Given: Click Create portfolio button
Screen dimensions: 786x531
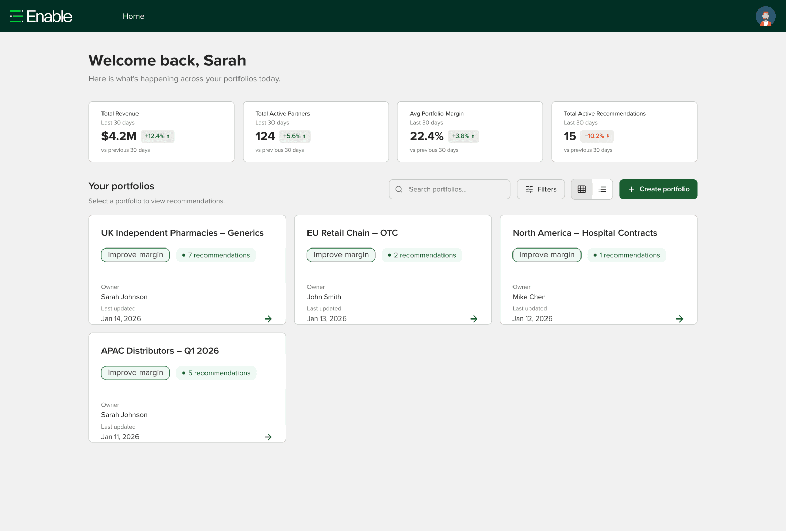Looking at the screenshot, I should tap(658, 189).
